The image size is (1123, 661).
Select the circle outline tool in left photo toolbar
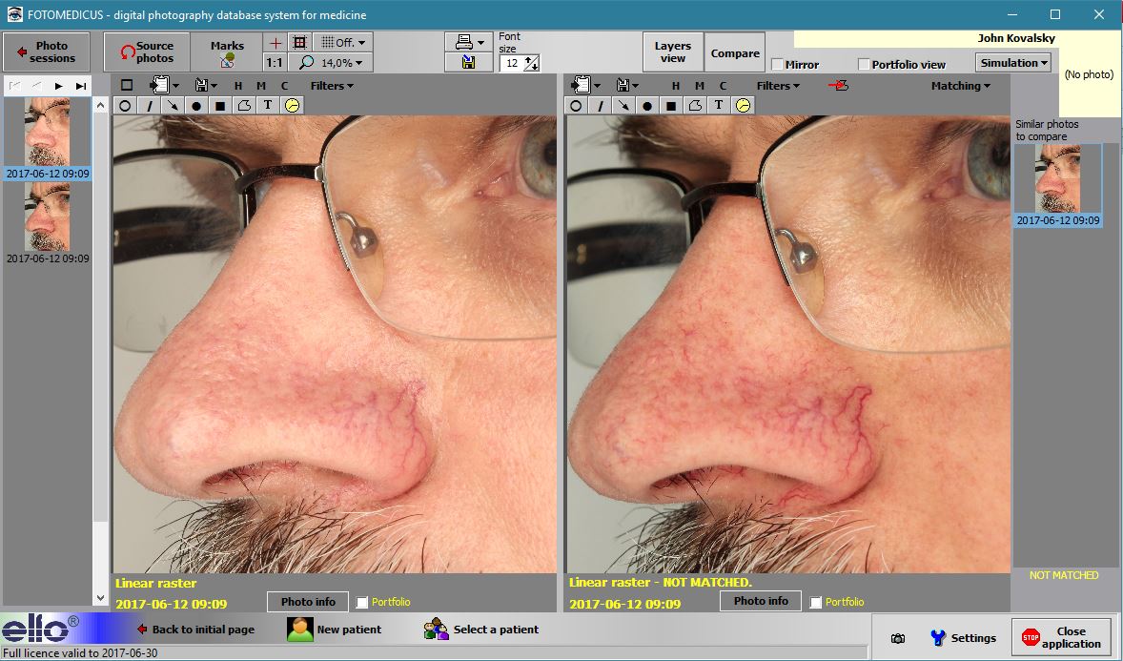(125, 105)
